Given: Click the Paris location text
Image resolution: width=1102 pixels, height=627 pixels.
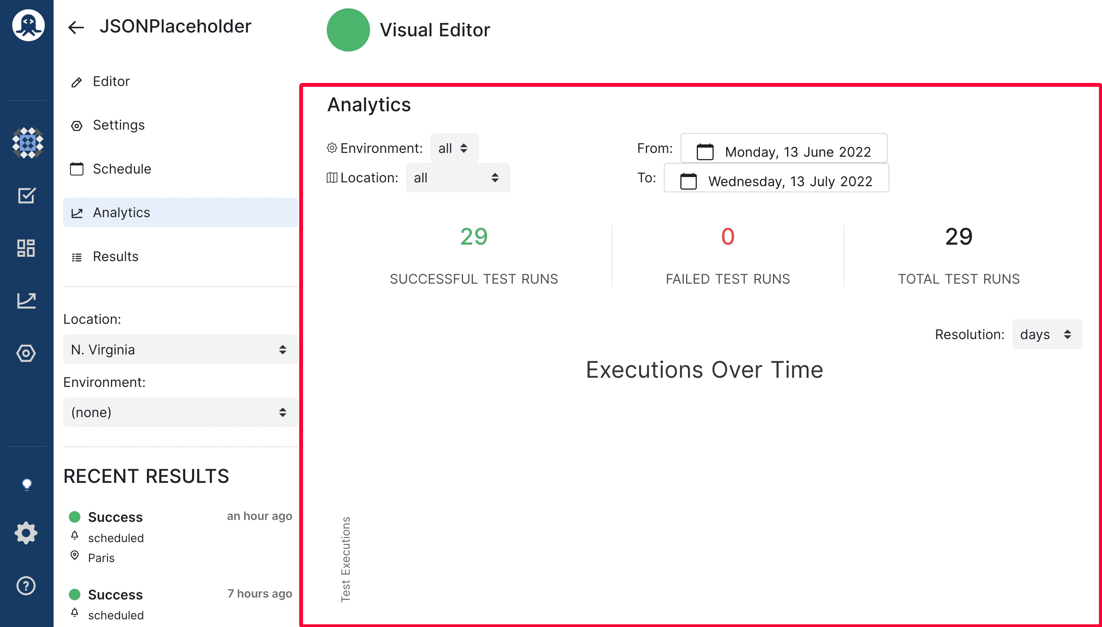Looking at the screenshot, I should pos(101,558).
